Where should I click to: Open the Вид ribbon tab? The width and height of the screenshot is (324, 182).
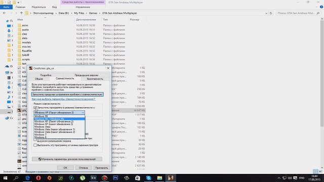[54, 7]
